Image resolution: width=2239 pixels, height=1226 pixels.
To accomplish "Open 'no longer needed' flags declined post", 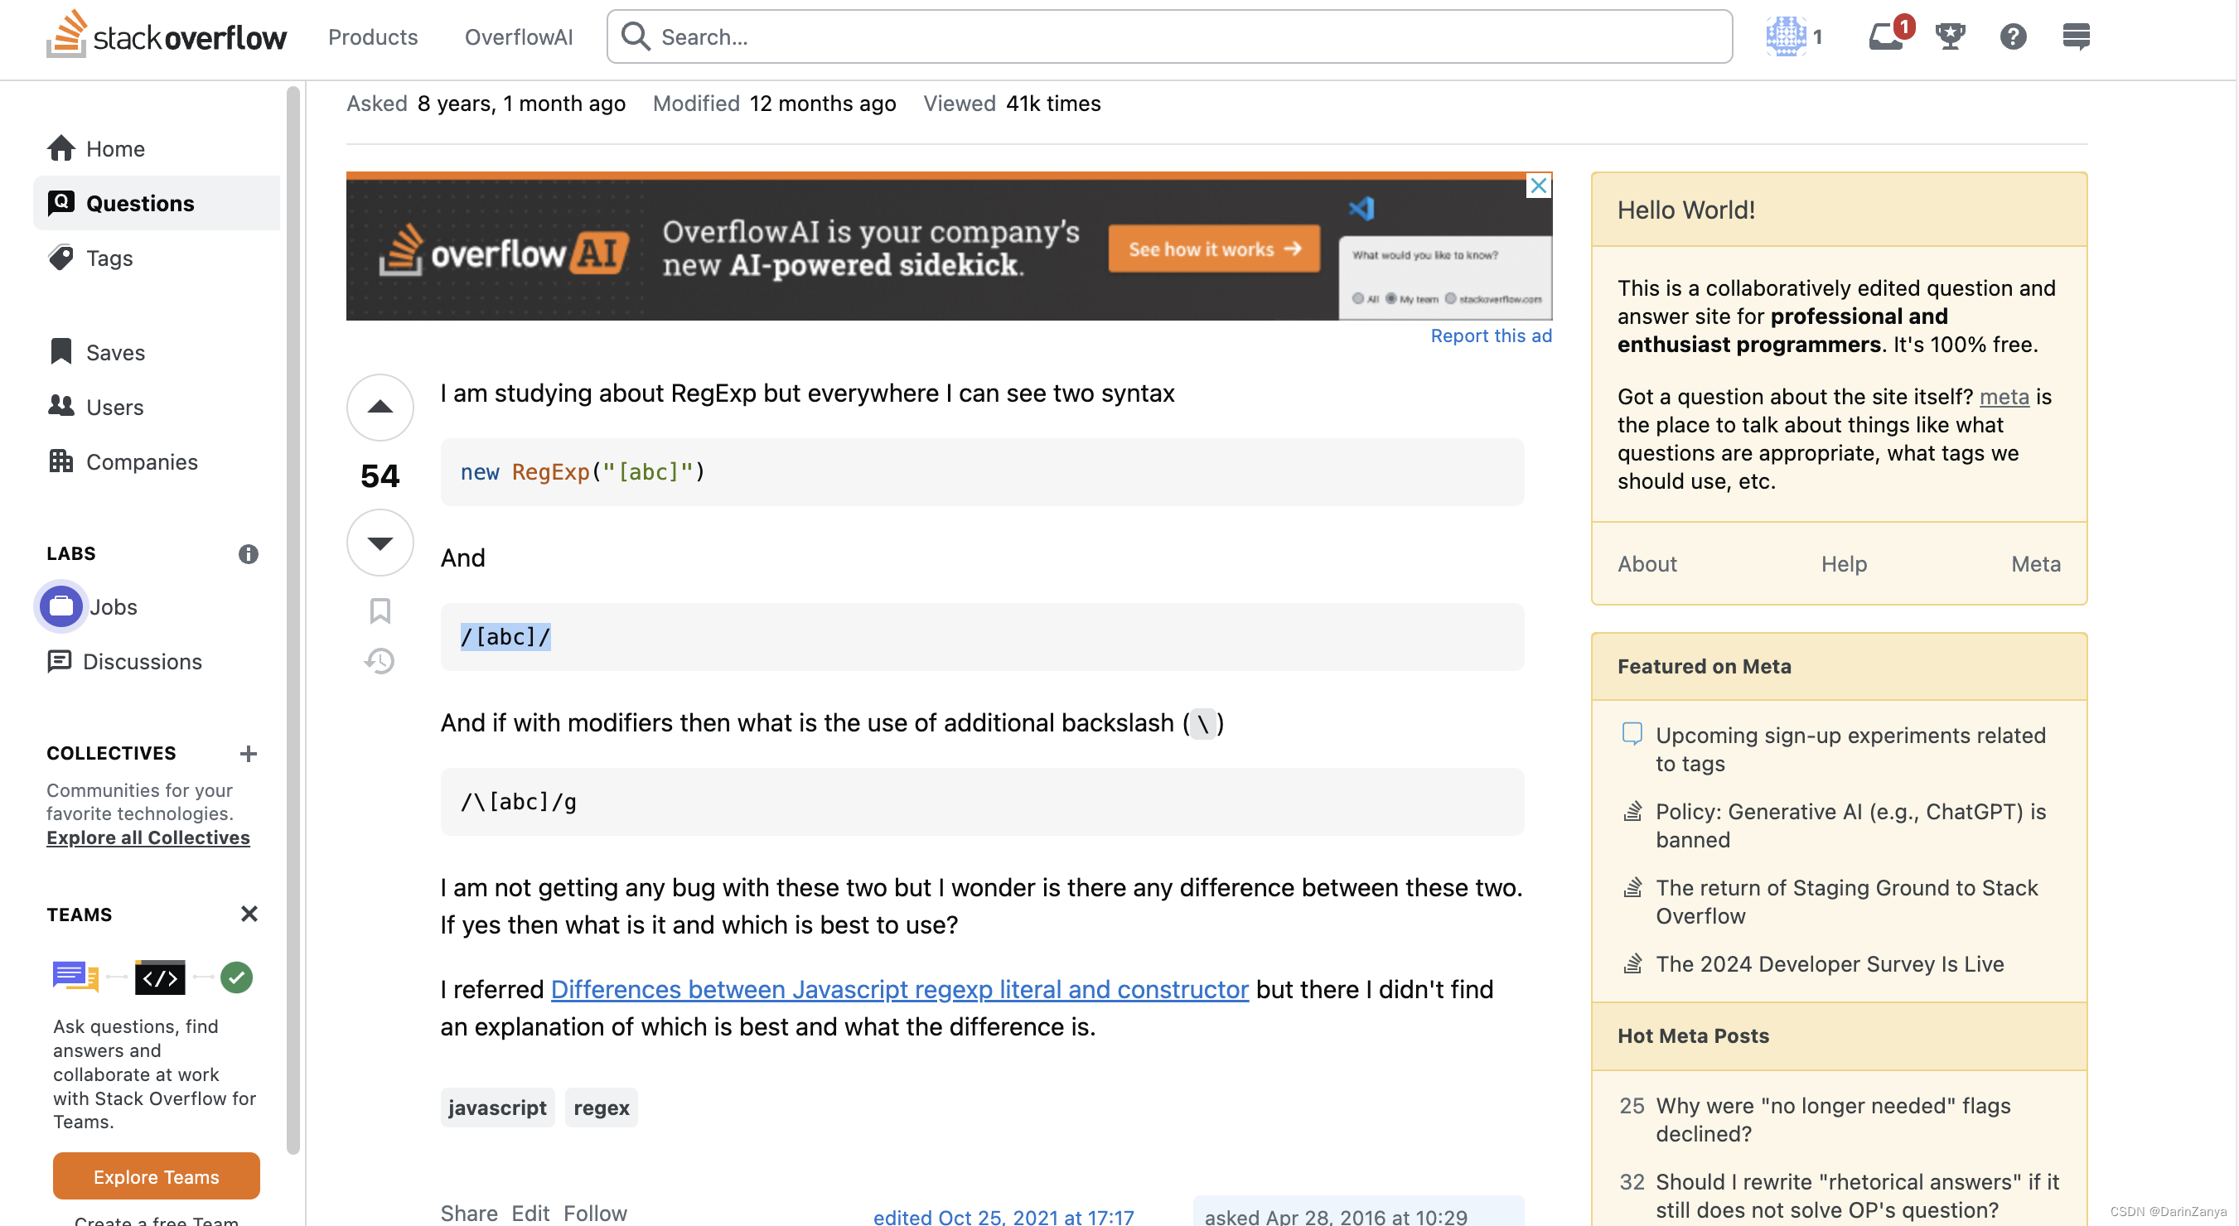I will point(1832,1119).
